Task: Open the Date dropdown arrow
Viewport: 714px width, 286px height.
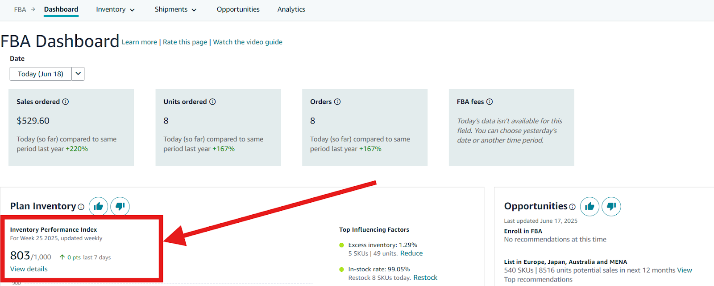Action: 78,74
